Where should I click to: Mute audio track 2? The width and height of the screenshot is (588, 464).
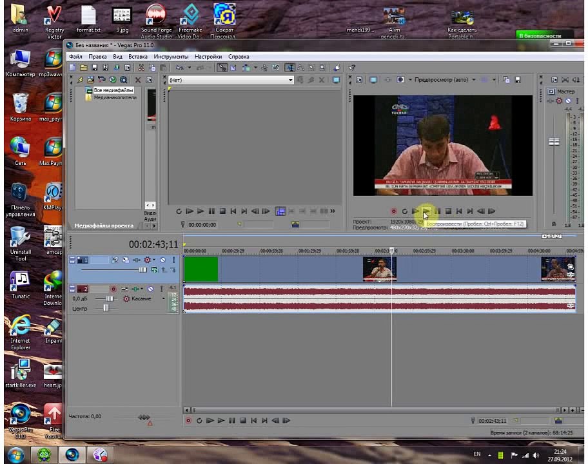(x=150, y=289)
